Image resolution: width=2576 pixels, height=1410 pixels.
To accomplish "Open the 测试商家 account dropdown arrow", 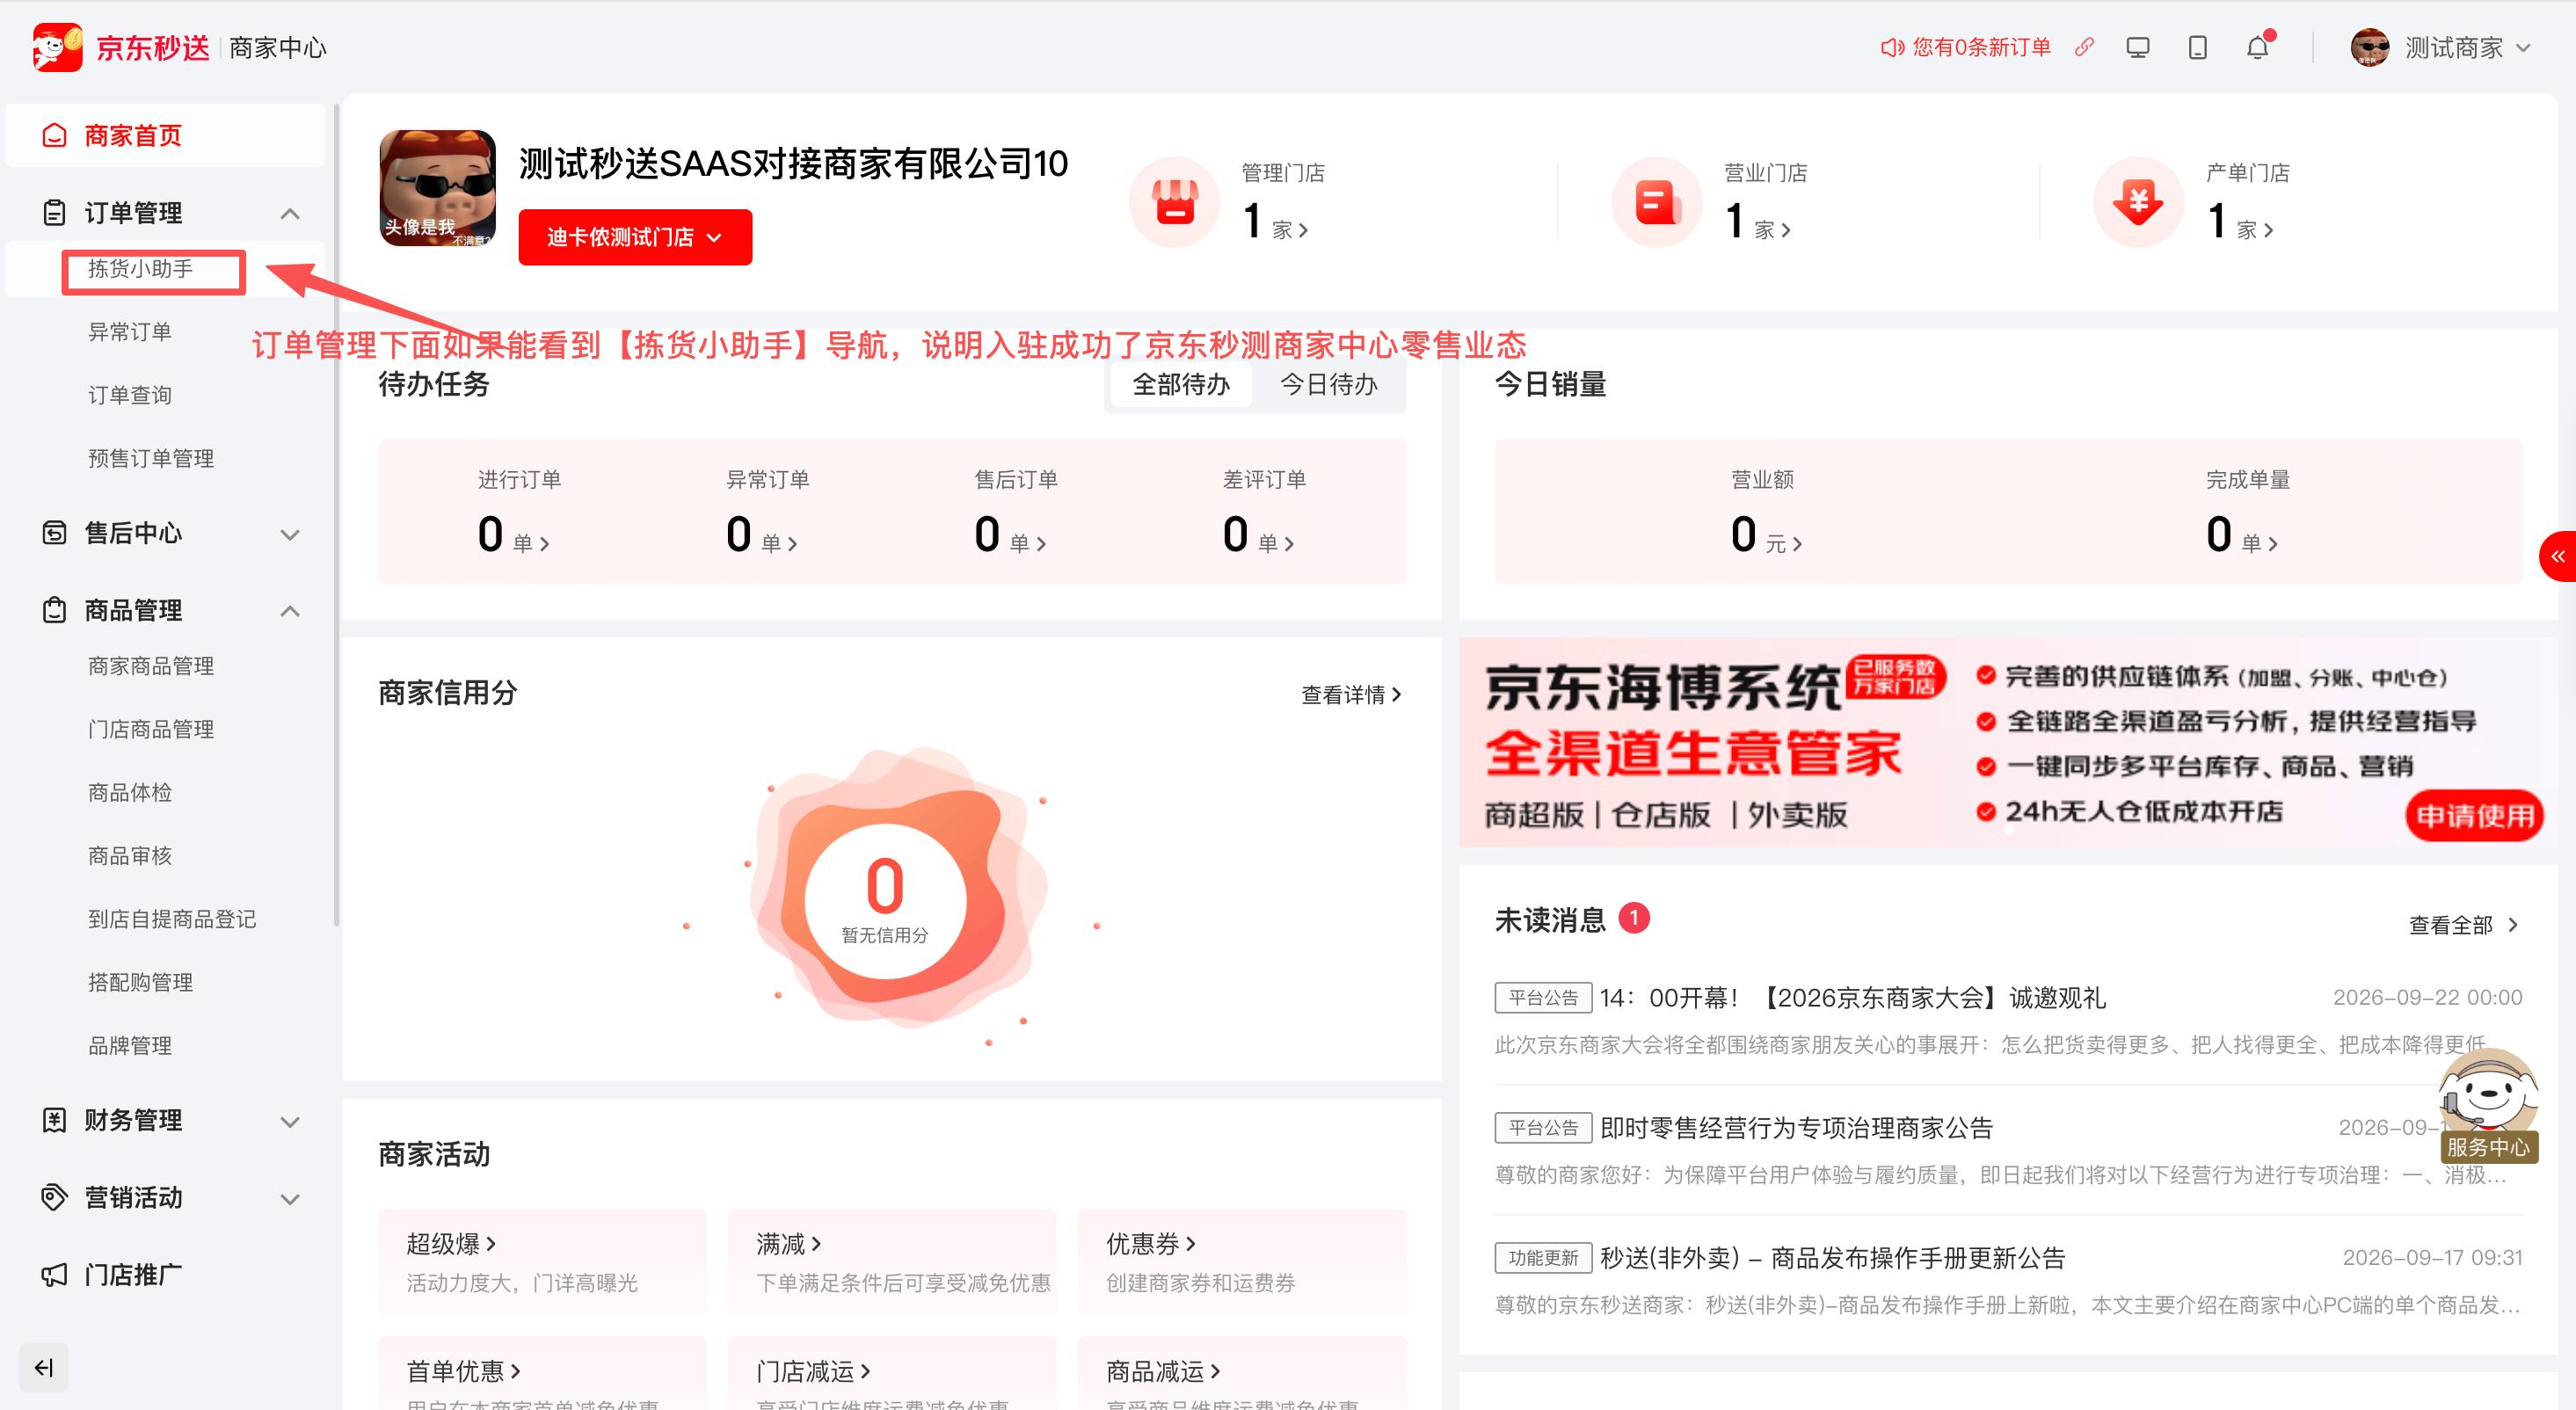I will click(2524, 48).
